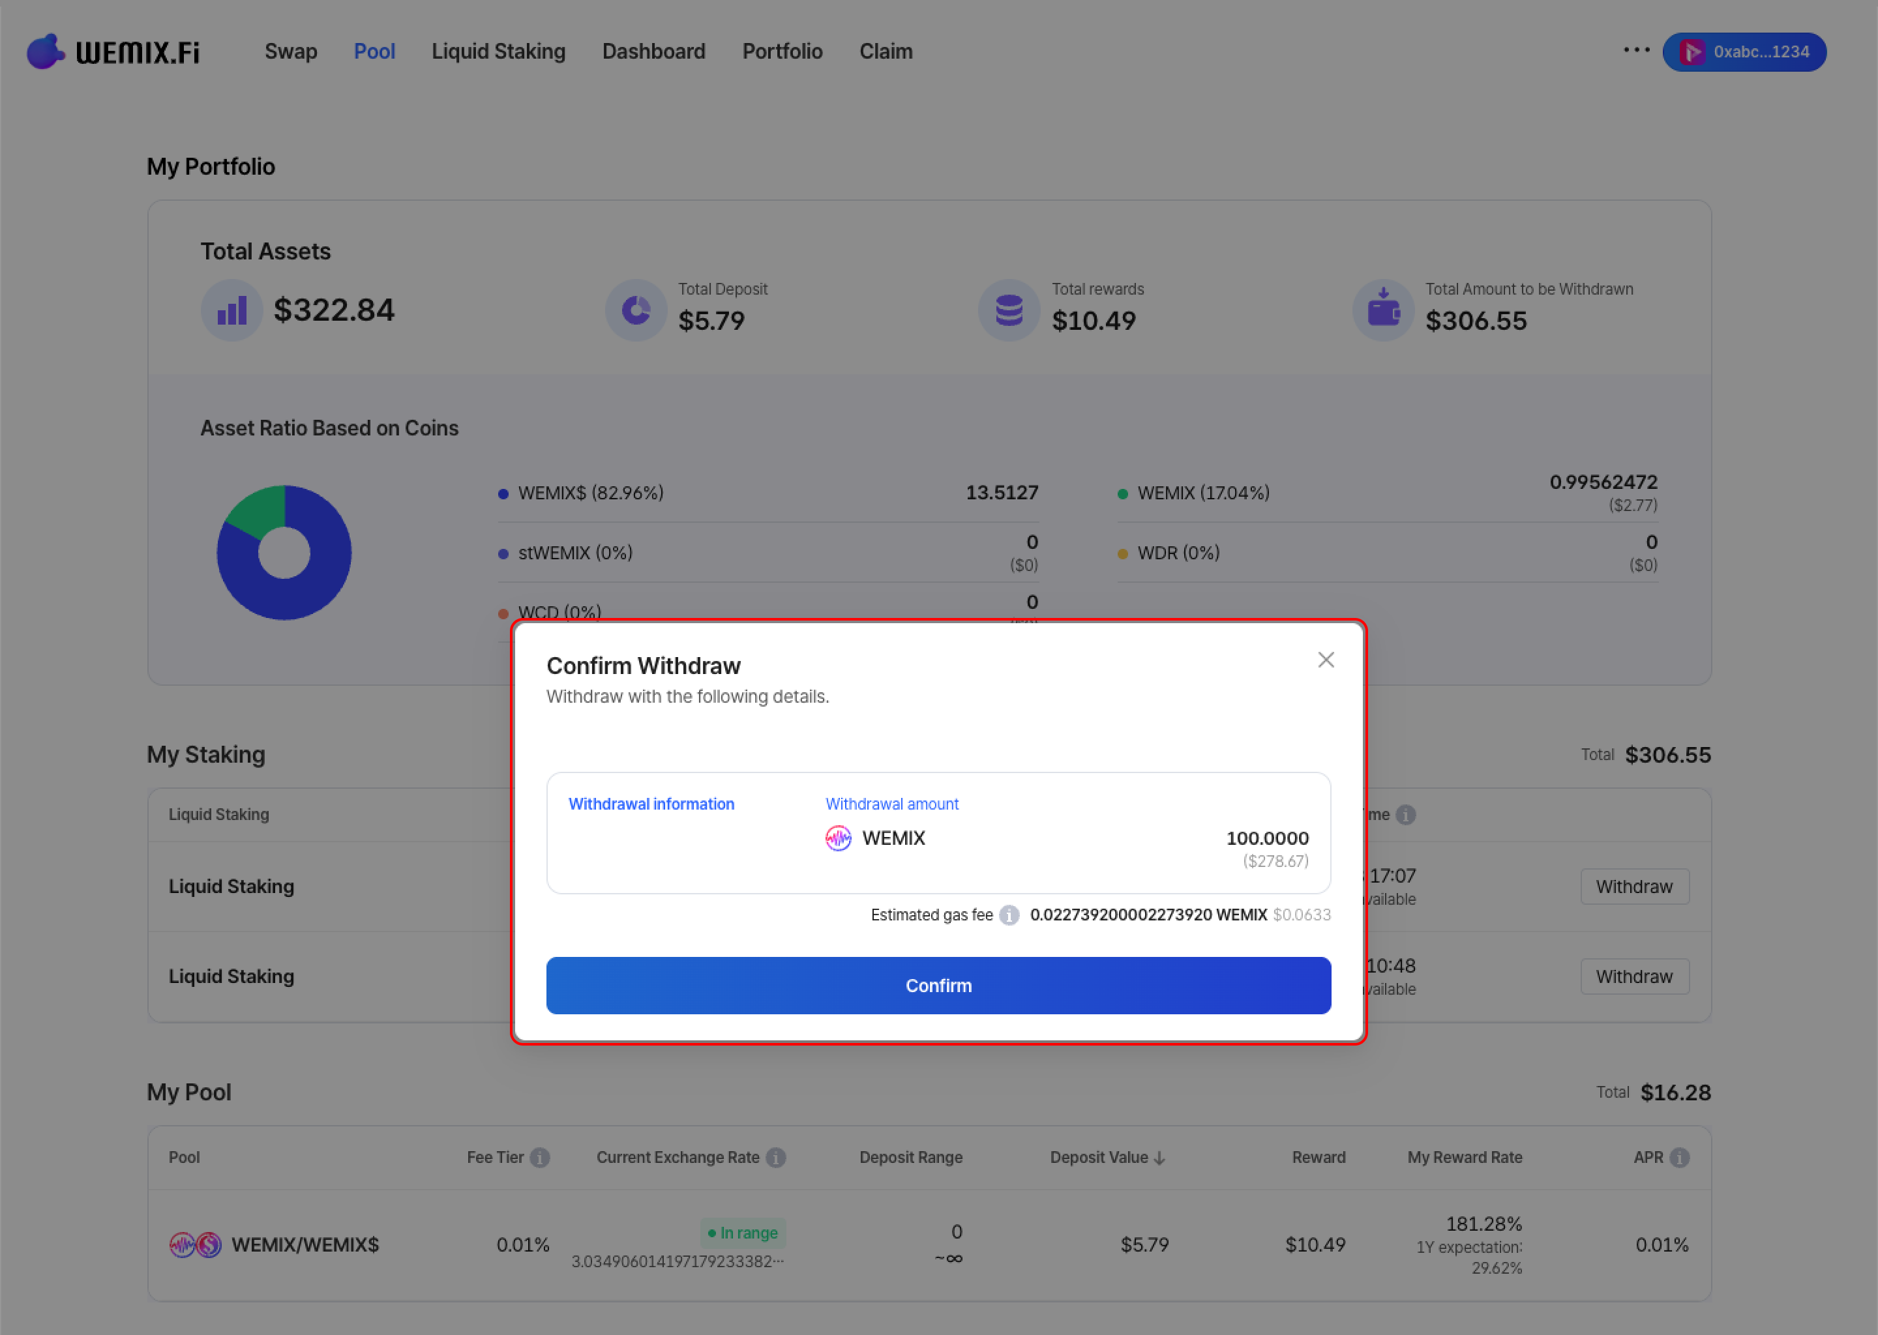Viewport: 1878px width, 1335px height.
Task: Click the Fee Tier info icon
Action: pyautogui.click(x=539, y=1158)
